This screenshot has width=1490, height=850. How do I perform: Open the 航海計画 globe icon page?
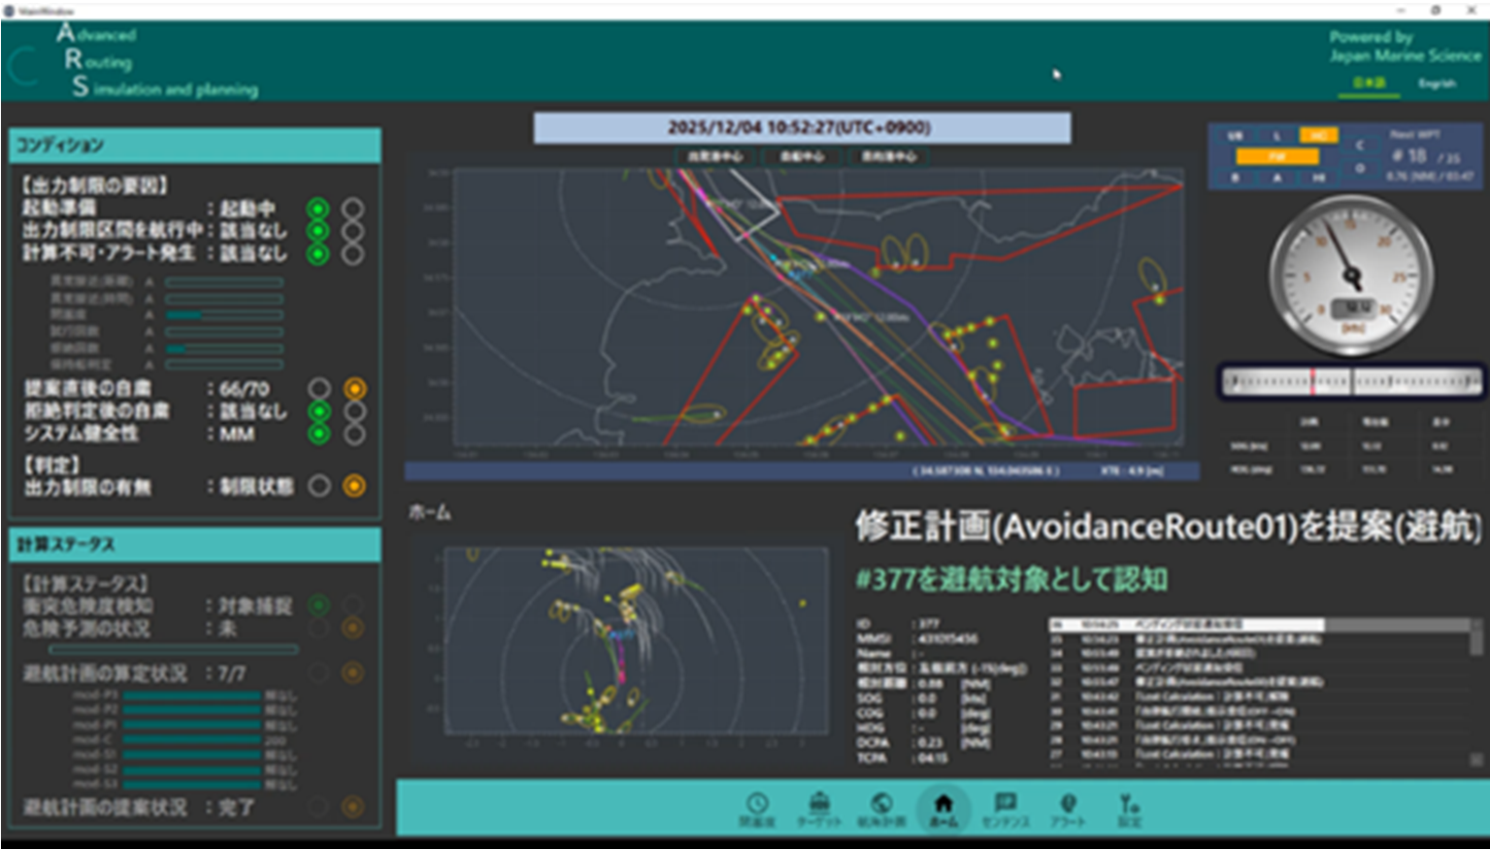pyautogui.click(x=881, y=808)
